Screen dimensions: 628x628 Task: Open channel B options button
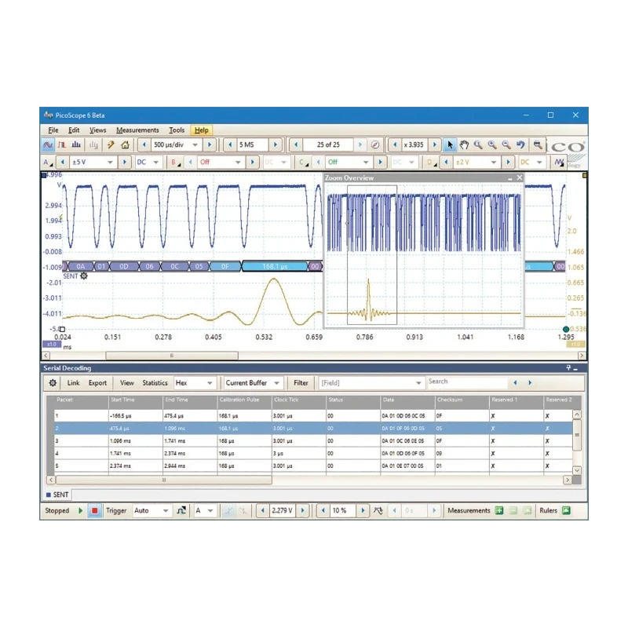175,162
